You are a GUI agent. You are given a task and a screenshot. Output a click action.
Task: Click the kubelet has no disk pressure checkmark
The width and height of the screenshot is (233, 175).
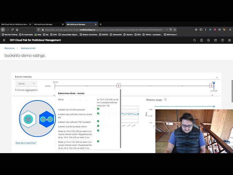tap(98, 109)
